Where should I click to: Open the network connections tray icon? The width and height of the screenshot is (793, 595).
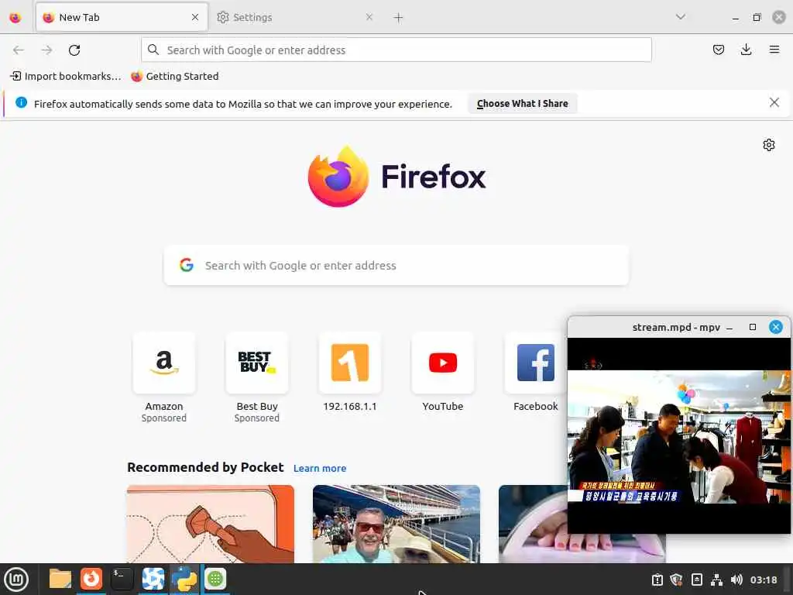click(716, 580)
